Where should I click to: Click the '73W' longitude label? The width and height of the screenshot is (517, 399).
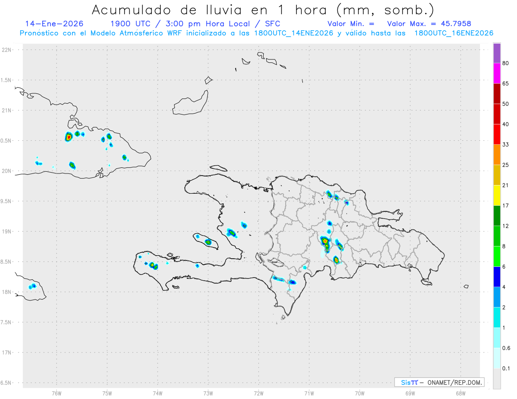click(208, 393)
